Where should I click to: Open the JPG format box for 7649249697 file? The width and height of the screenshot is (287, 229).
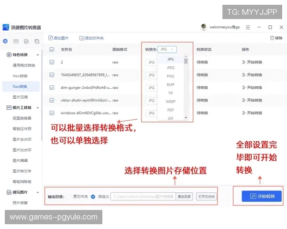151,75
